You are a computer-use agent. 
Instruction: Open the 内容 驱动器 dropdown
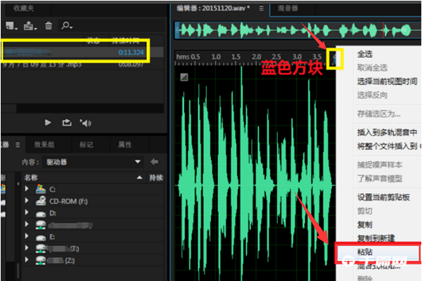93,162
